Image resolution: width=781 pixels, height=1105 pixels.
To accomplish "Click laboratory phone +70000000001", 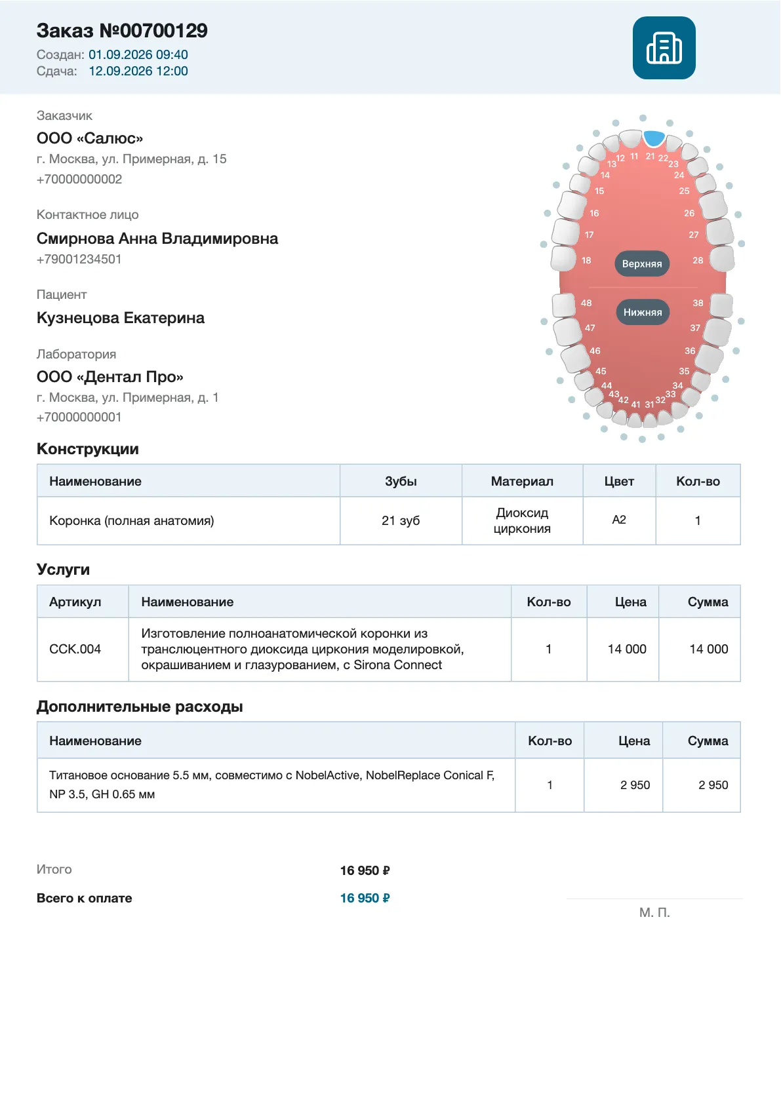I will [79, 417].
